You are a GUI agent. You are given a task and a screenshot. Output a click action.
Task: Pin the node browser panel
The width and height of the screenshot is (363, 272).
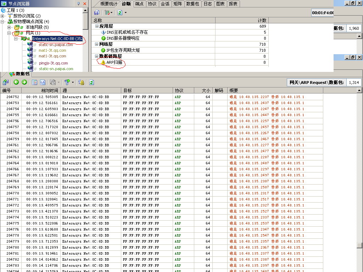tap(78, 4)
